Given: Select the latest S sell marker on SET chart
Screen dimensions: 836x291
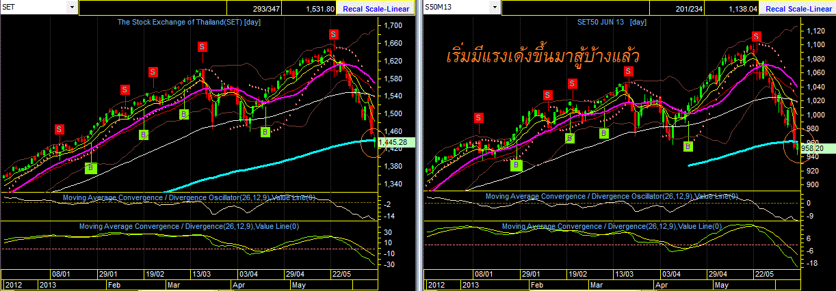Looking at the screenshot, I should 333,34.
